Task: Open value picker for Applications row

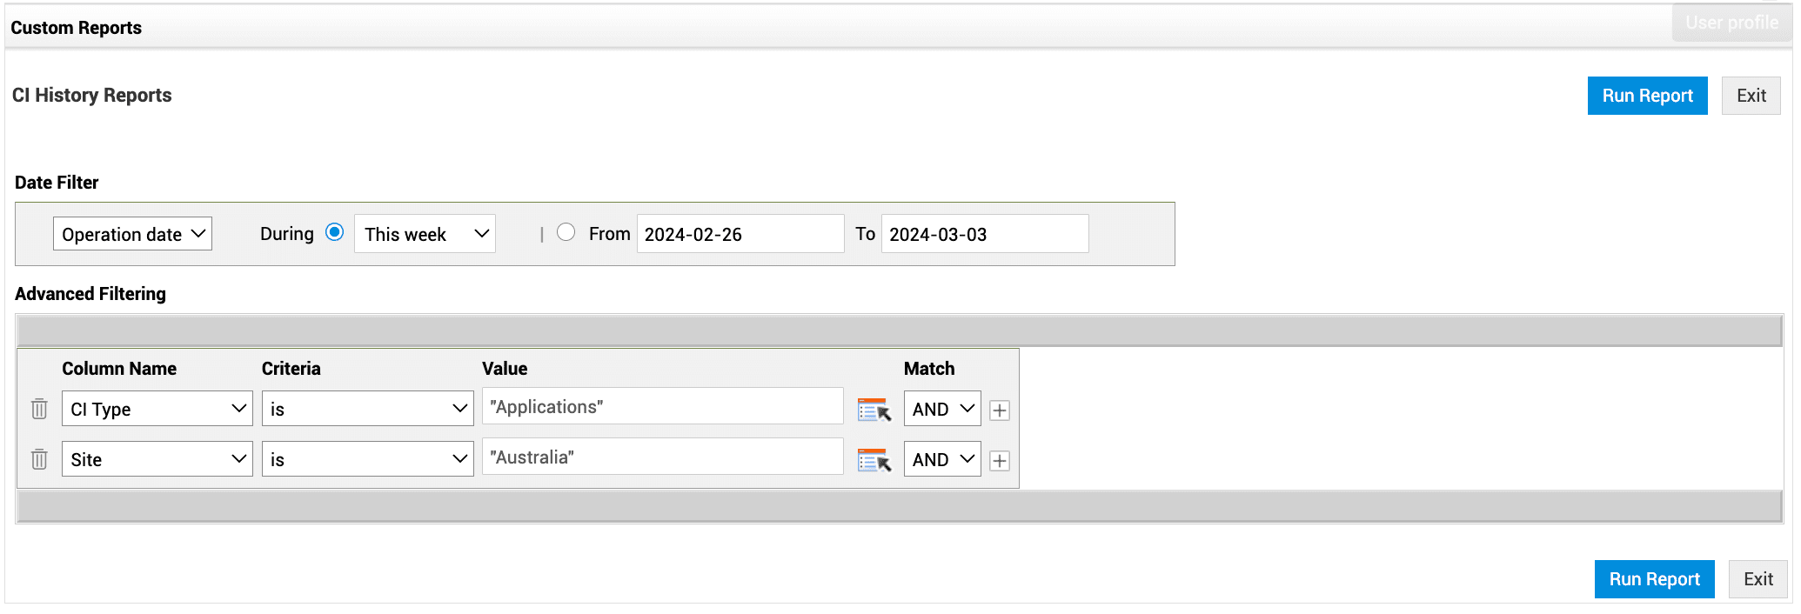Action: tap(874, 410)
